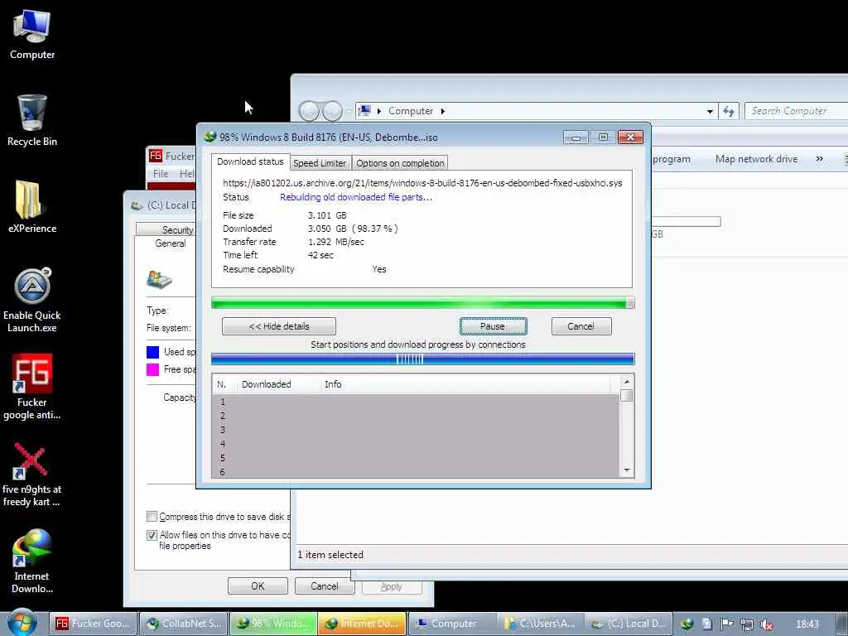Click the drive icon in Local Disk properties
This screenshot has width=848, height=636.
[159, 280]
